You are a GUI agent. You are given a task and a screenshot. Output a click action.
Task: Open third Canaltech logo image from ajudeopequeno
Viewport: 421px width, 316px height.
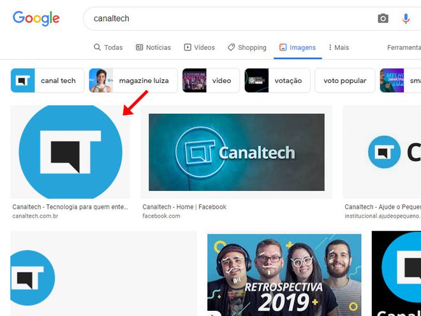coord(382,152)
